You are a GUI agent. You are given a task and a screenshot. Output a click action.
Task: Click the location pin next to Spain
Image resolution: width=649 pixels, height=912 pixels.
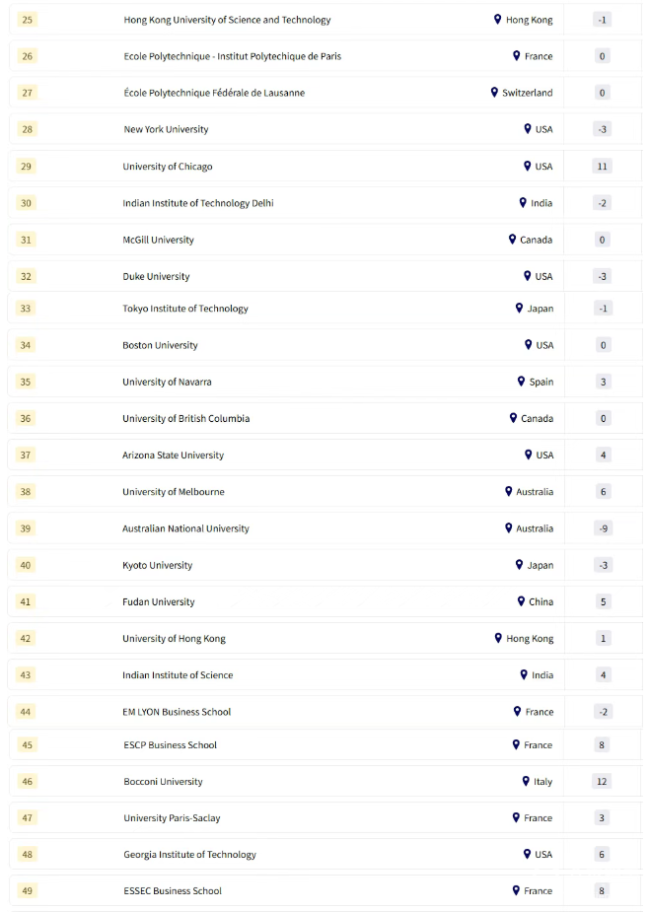point(521,382)
